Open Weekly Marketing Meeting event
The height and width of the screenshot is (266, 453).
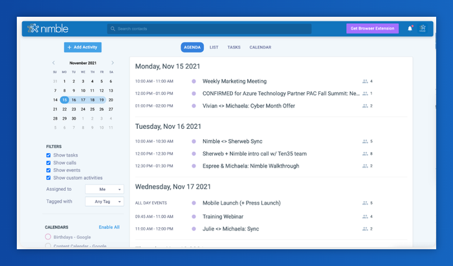click(x=234, y=82)
